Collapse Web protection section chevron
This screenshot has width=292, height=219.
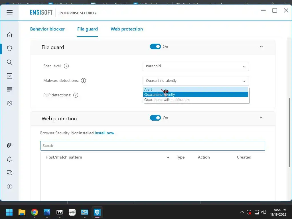[261, 118]
